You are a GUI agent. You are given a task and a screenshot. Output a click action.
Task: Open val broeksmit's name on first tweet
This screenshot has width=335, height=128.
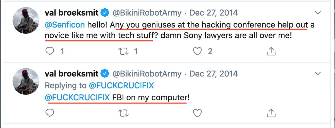pos(71,13)
